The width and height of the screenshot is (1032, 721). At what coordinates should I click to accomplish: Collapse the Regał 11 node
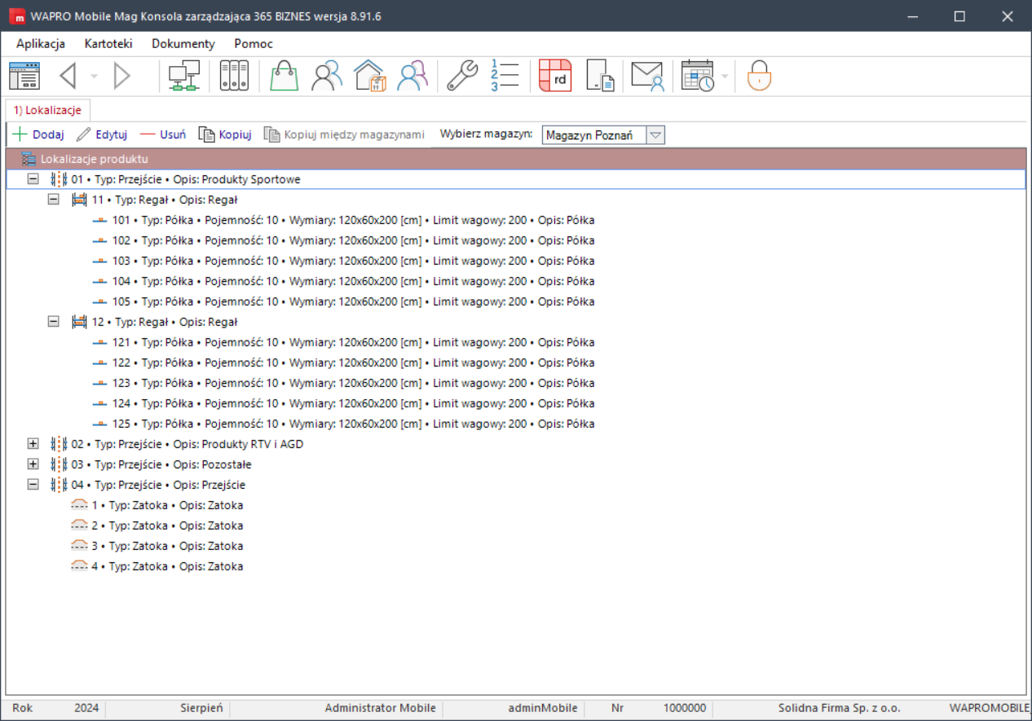click(54, 200)
